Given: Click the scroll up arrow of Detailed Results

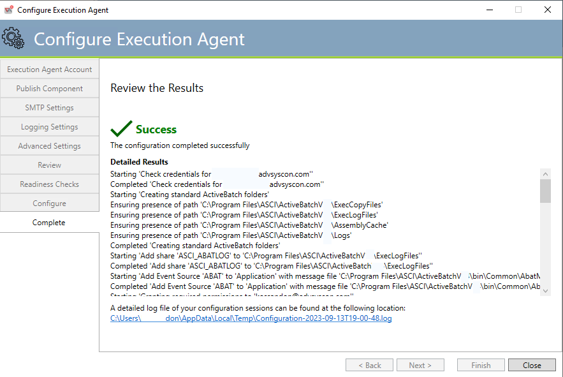Looking at the screenshot, I should (x=545, y=174).
